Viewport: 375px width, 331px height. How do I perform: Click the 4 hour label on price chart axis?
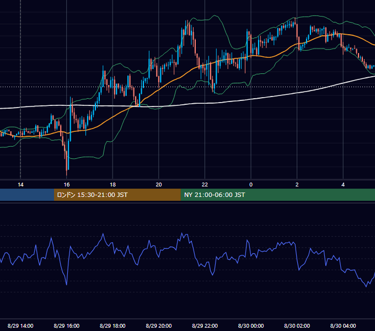click(343, 185)
